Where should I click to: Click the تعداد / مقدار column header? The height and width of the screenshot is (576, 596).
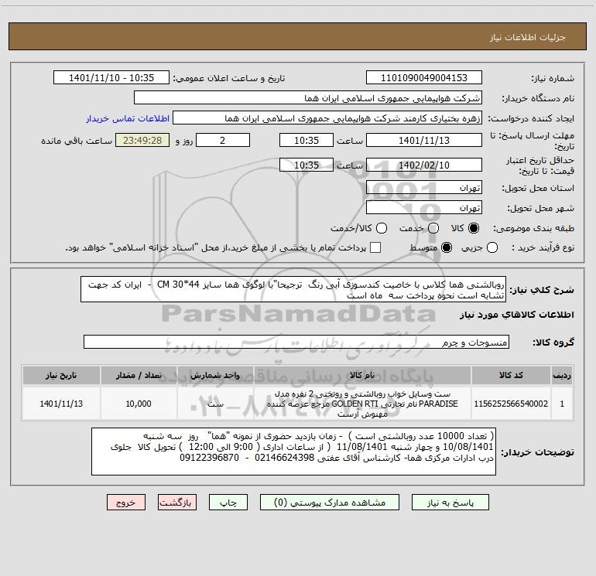(139, 375)
